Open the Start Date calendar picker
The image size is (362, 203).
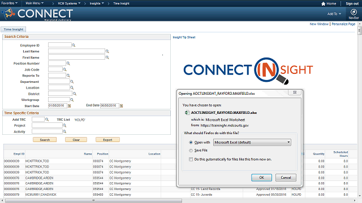69,105
